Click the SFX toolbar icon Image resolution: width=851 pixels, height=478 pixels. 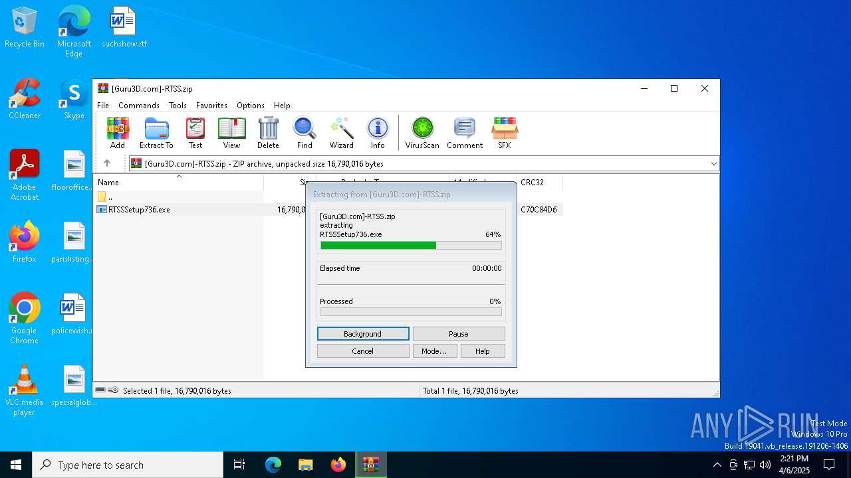[505, 133]
